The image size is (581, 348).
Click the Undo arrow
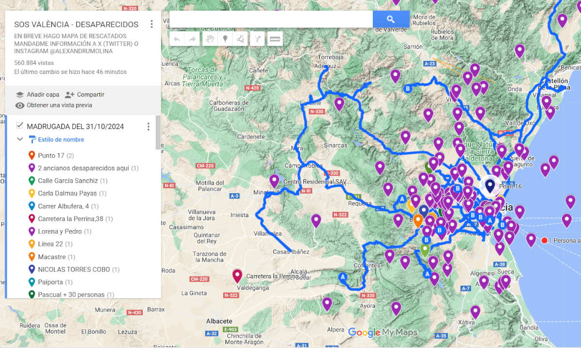click(x=177, y=39)
